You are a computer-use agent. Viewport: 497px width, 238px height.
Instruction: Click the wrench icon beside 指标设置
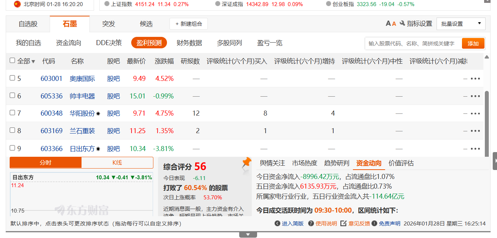402,24
